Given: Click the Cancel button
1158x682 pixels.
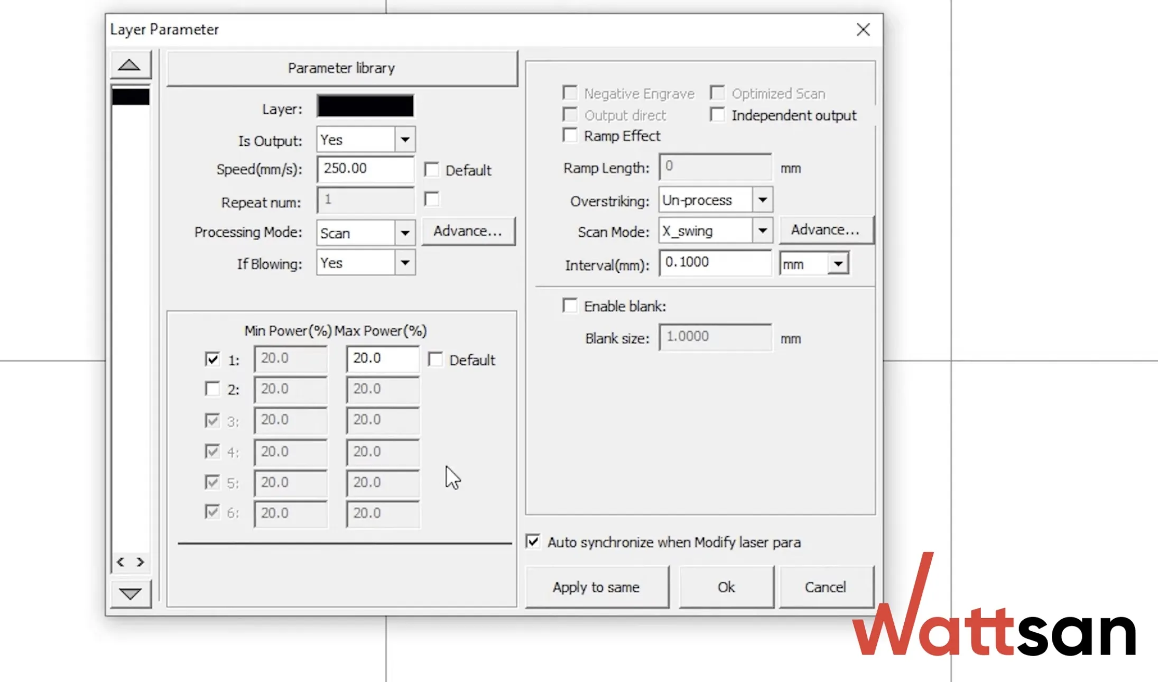Looking at the screenshot, I should point(826,587).
